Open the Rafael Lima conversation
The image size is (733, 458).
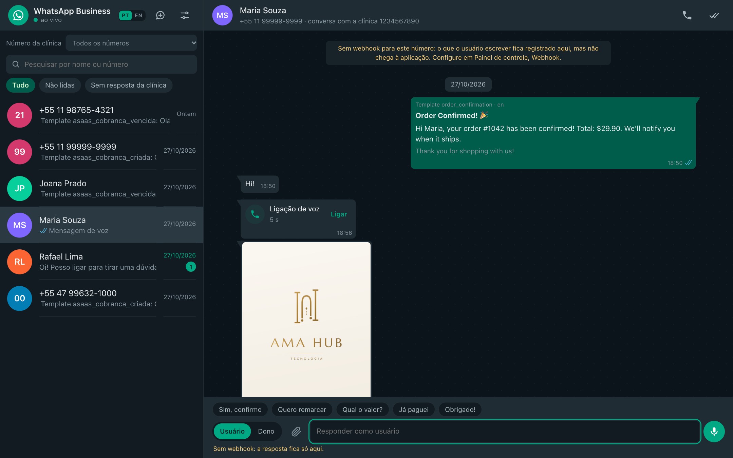(101, 262)
